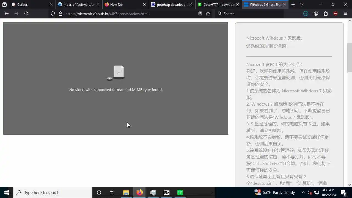Show site security padlock info

[x=61, y=13]
